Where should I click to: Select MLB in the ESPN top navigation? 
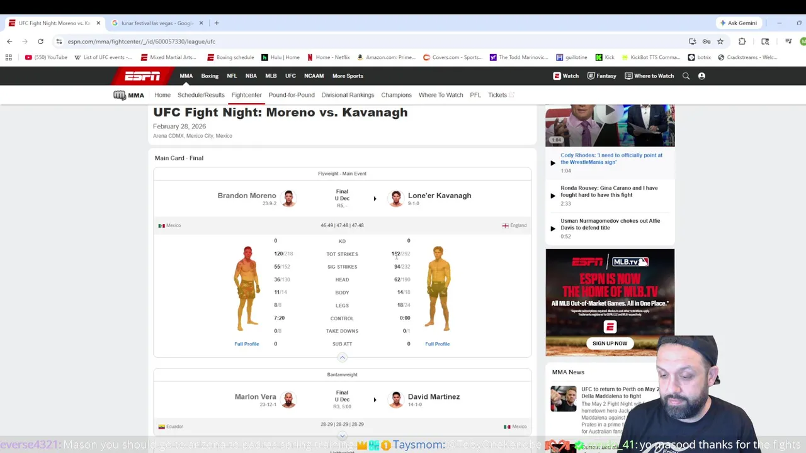pyautogui.click(x=271, y=76)
